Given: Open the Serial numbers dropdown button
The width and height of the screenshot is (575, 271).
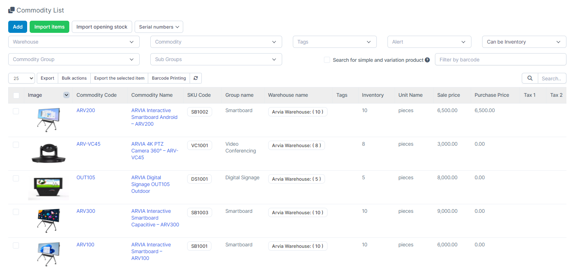Looking at the screenshot, I should click(159, 27).
